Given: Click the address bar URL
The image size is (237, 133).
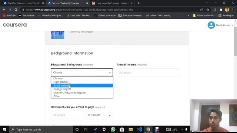Looking at the screenshot, I should click(x=80, y=10).
